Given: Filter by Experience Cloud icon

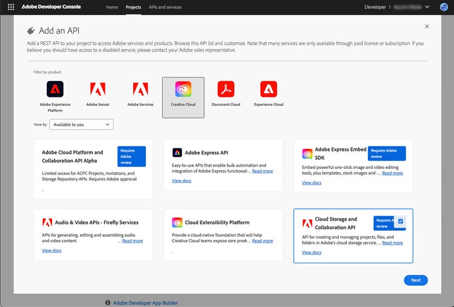Looking at the screenshot, I should (269, 89).
